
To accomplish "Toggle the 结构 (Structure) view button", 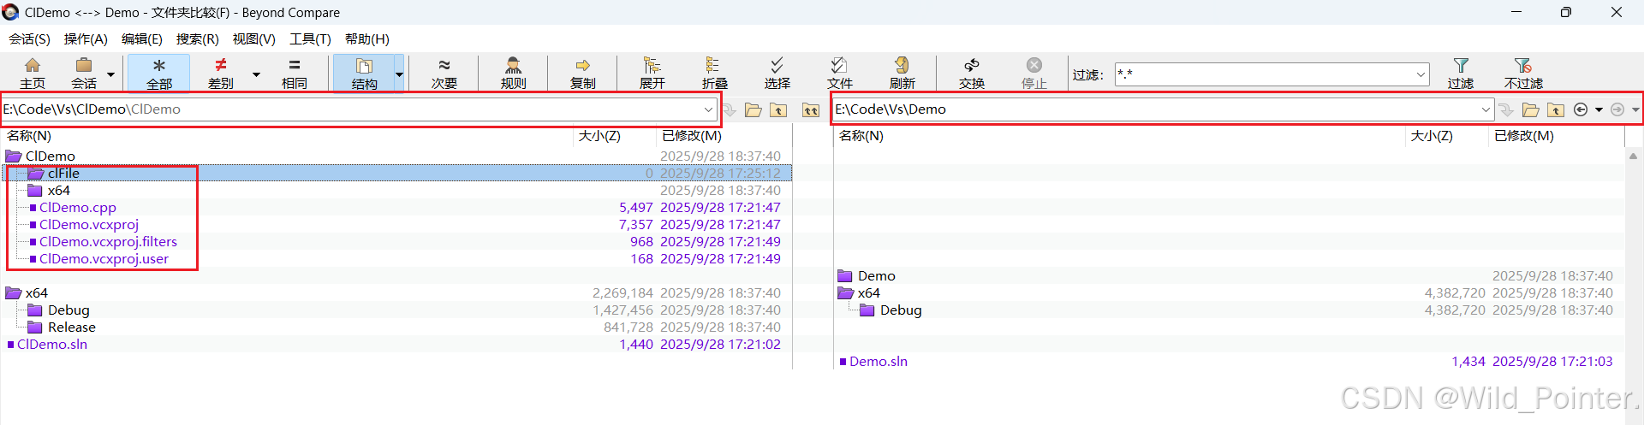I will [364, 74].
